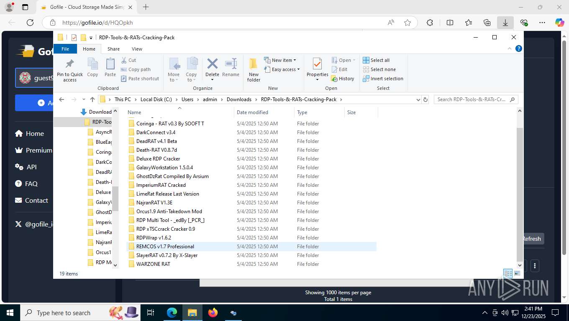Click Edit in Open group

pos(339,69)
